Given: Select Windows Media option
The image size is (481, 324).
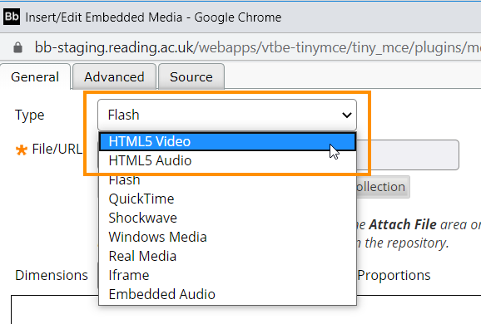Looking at the screenshot, I should [x=227, y=237].
